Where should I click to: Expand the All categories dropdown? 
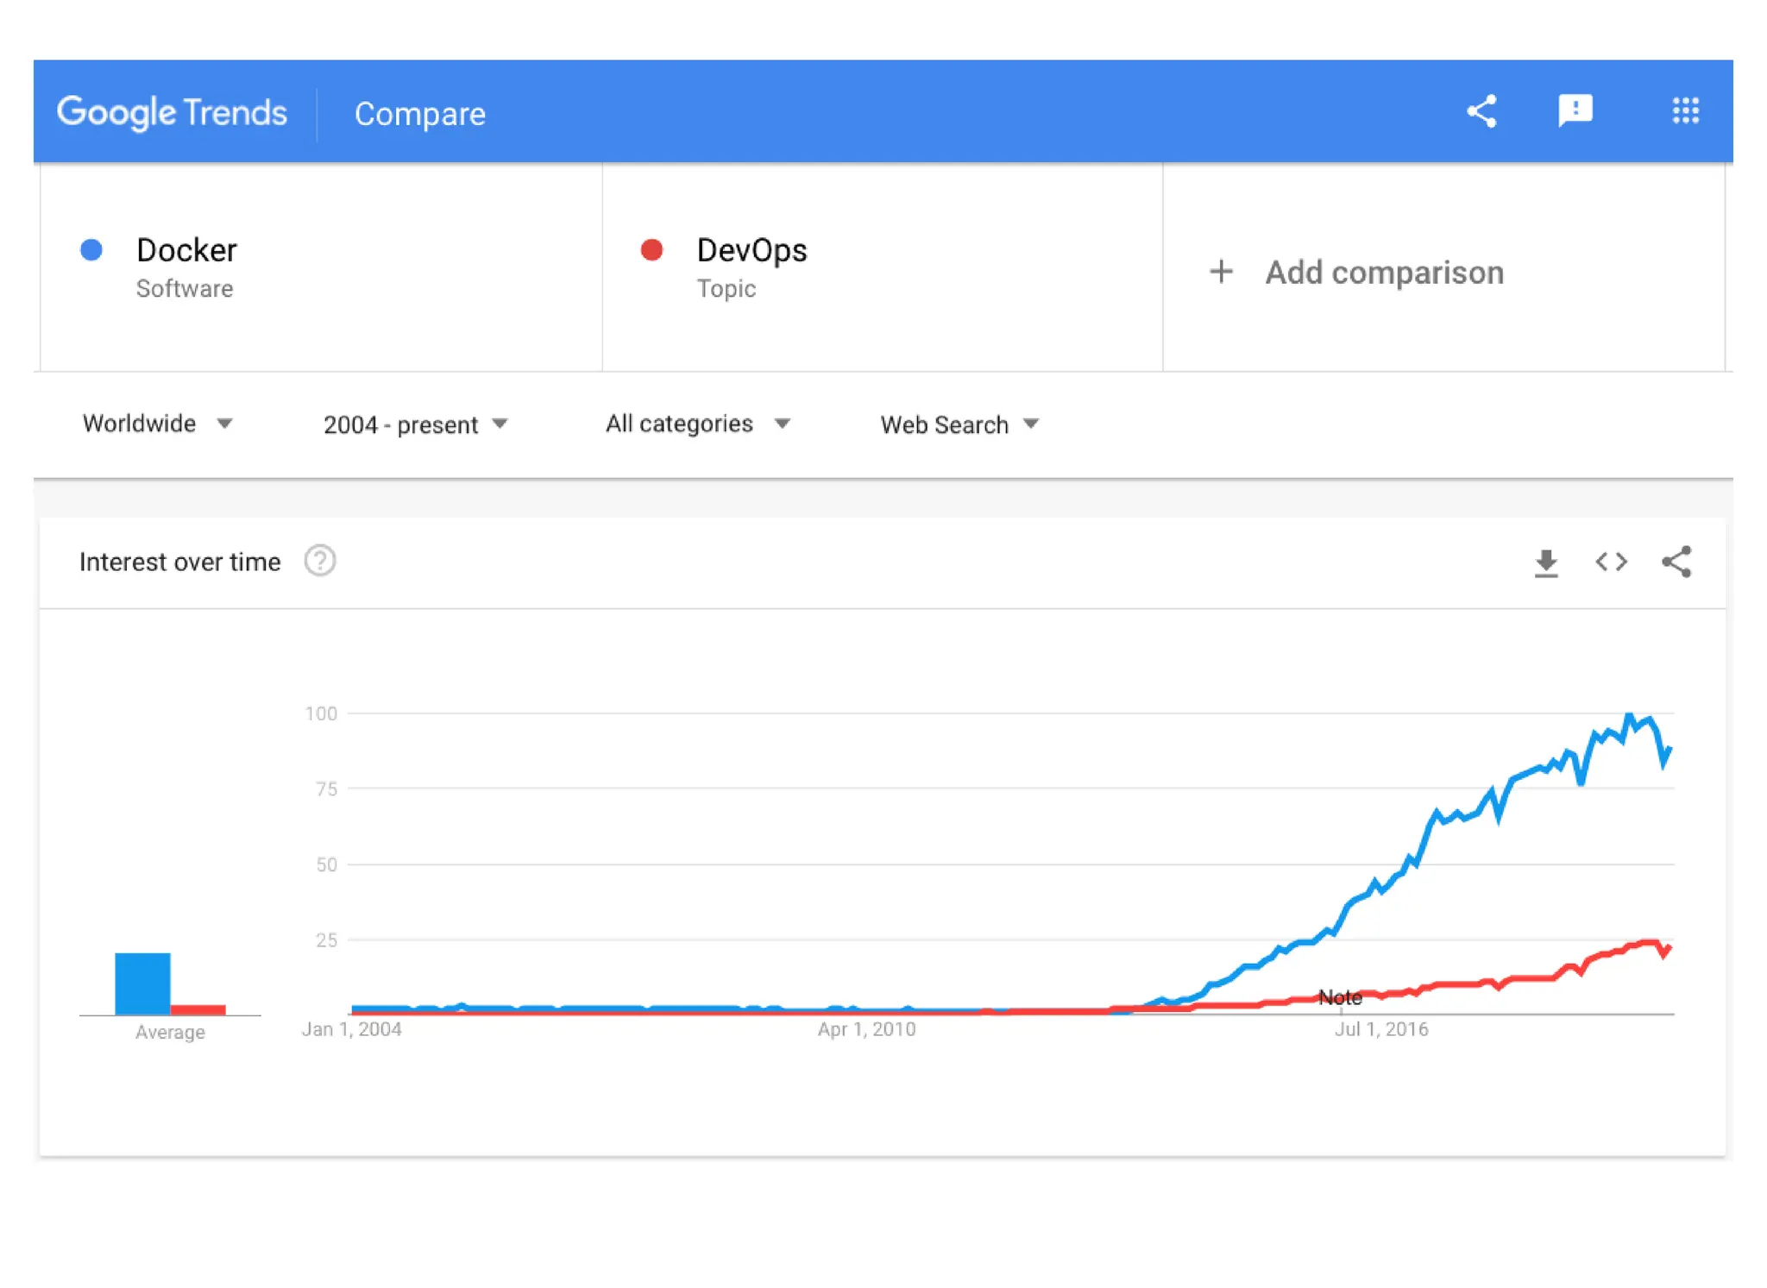(697, 424)
